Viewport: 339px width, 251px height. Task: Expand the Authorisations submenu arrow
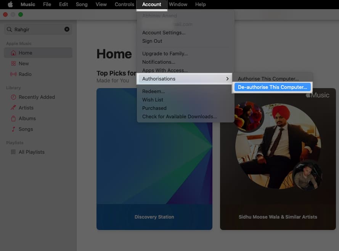227,79
